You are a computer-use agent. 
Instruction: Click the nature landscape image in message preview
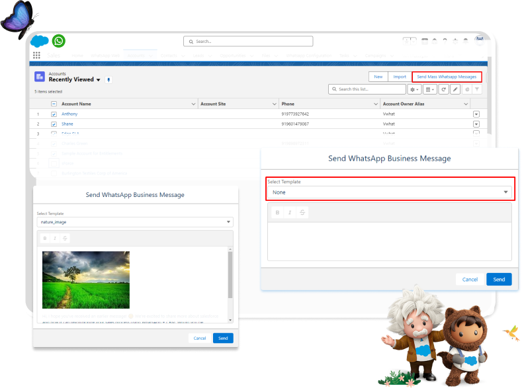point(86,280)
